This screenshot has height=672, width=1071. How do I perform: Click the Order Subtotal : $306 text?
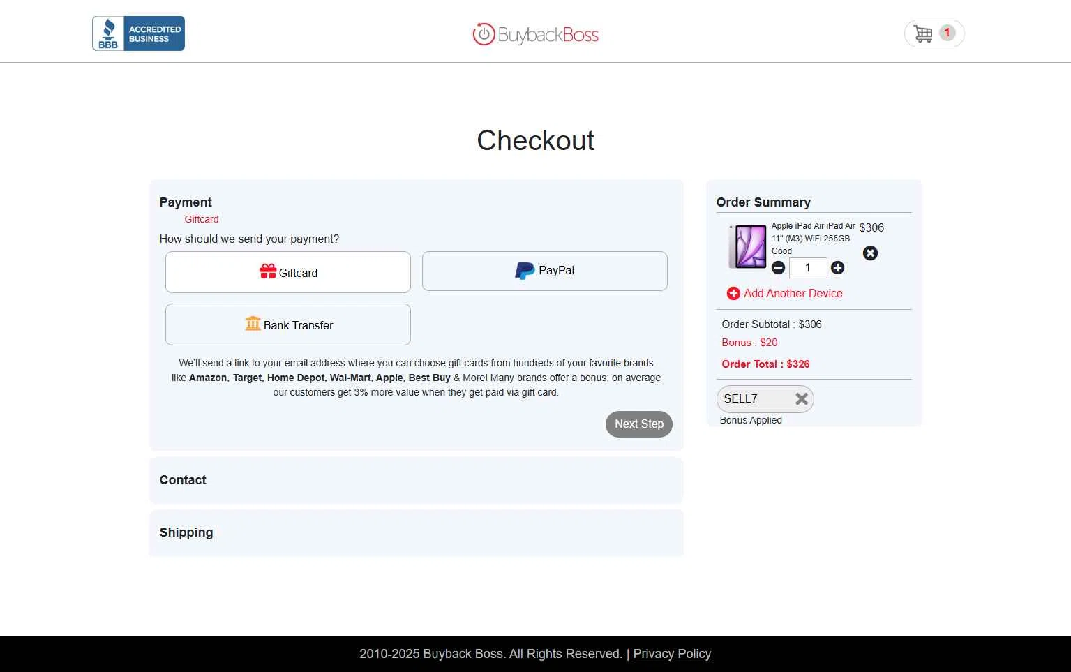(x=772, y=324)
